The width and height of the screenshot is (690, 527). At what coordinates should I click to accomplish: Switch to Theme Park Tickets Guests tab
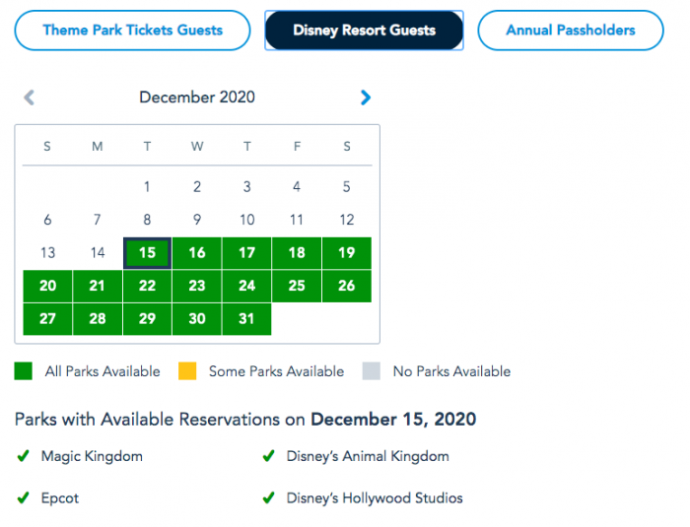coord(133,31)
